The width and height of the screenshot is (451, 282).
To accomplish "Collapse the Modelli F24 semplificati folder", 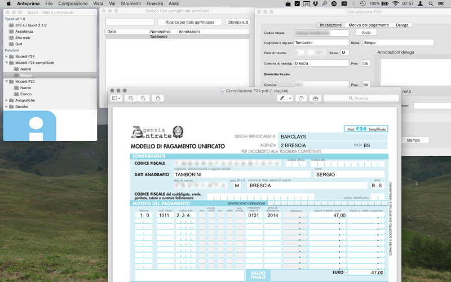I will coord(7,63).
